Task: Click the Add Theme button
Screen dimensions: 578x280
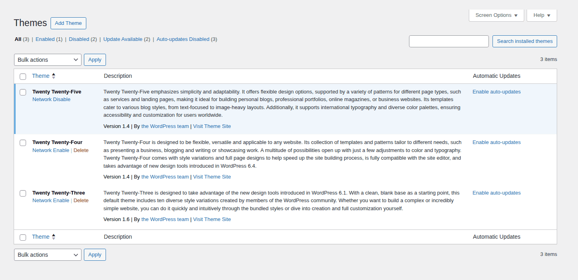Action: [68, 23]
